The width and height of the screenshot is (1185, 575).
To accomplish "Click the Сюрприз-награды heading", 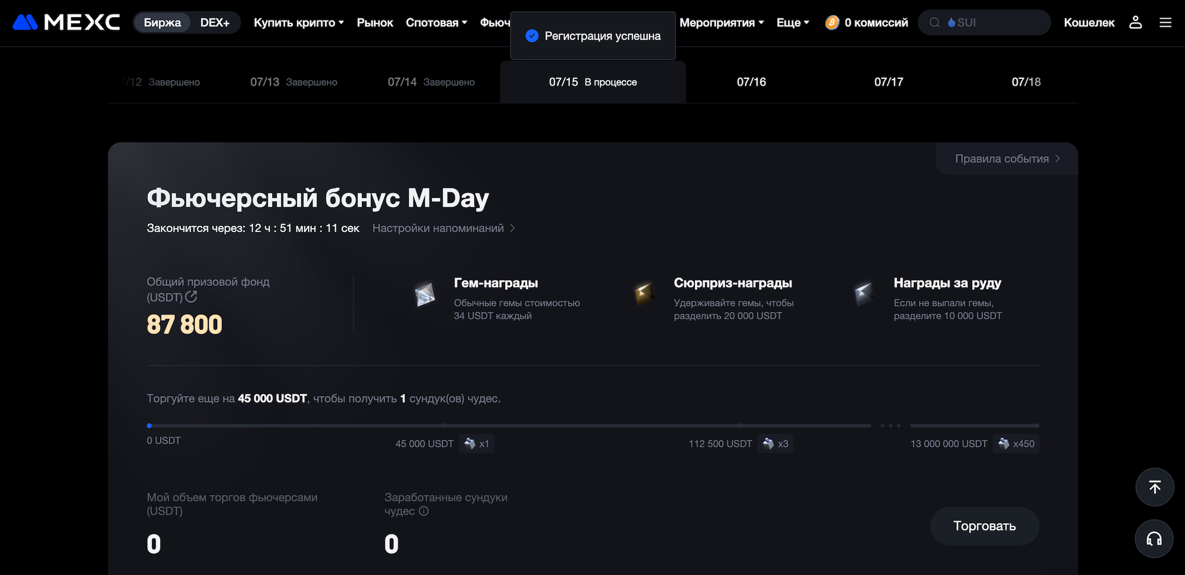I will click(733, 282).
